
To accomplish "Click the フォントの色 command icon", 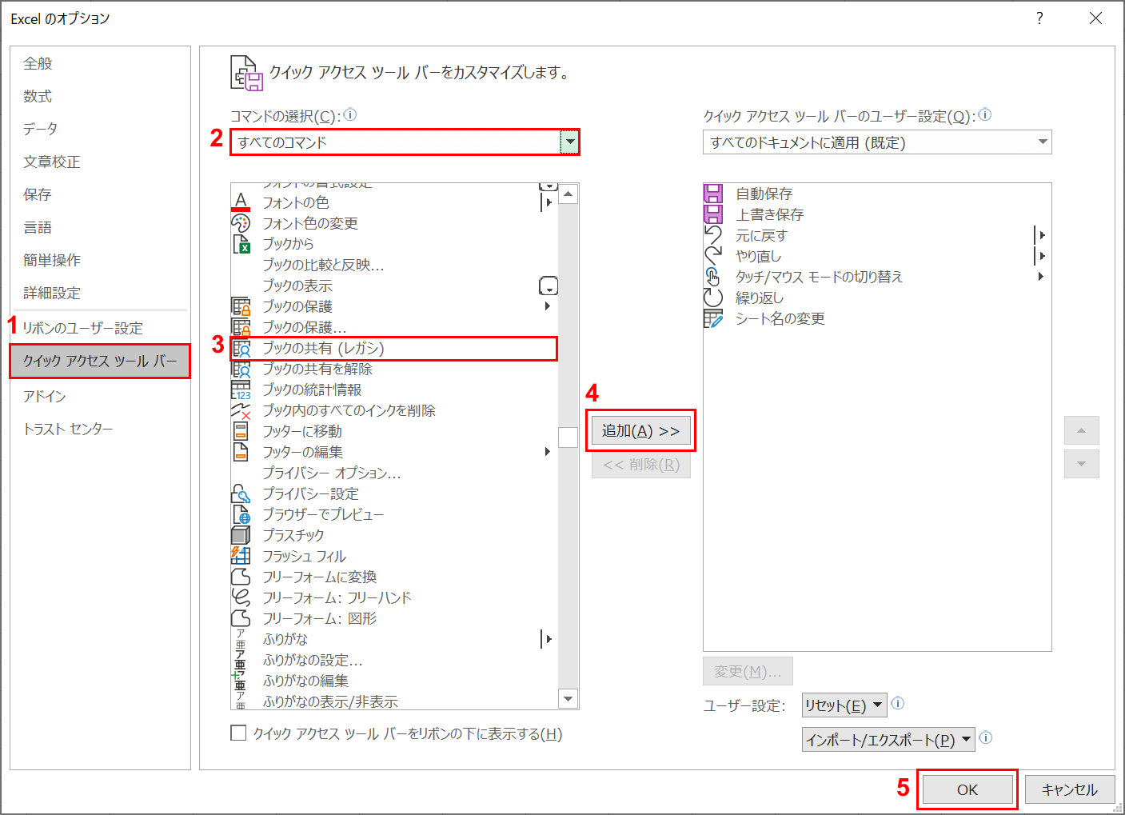I will coord(241,202).
